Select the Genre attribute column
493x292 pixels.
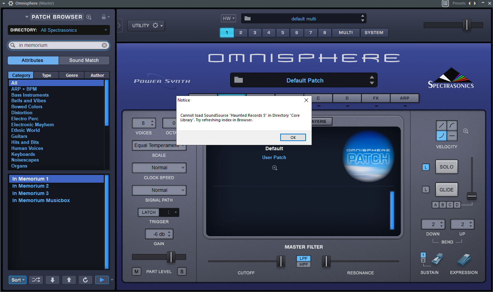point(72,75)
